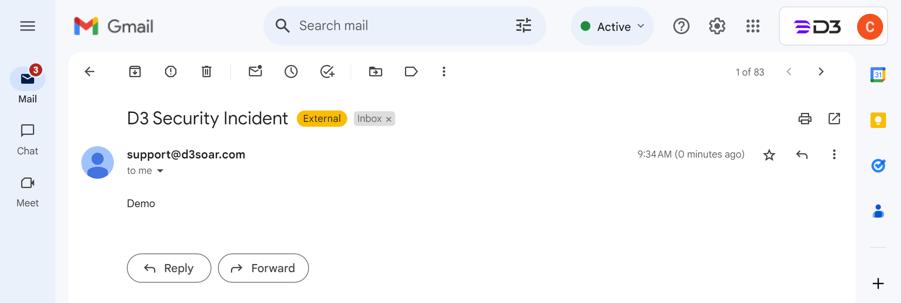The height and width of the screenshot is (303, 901).
Task: Switch to the Meet tab
Action: click(28, 191)
